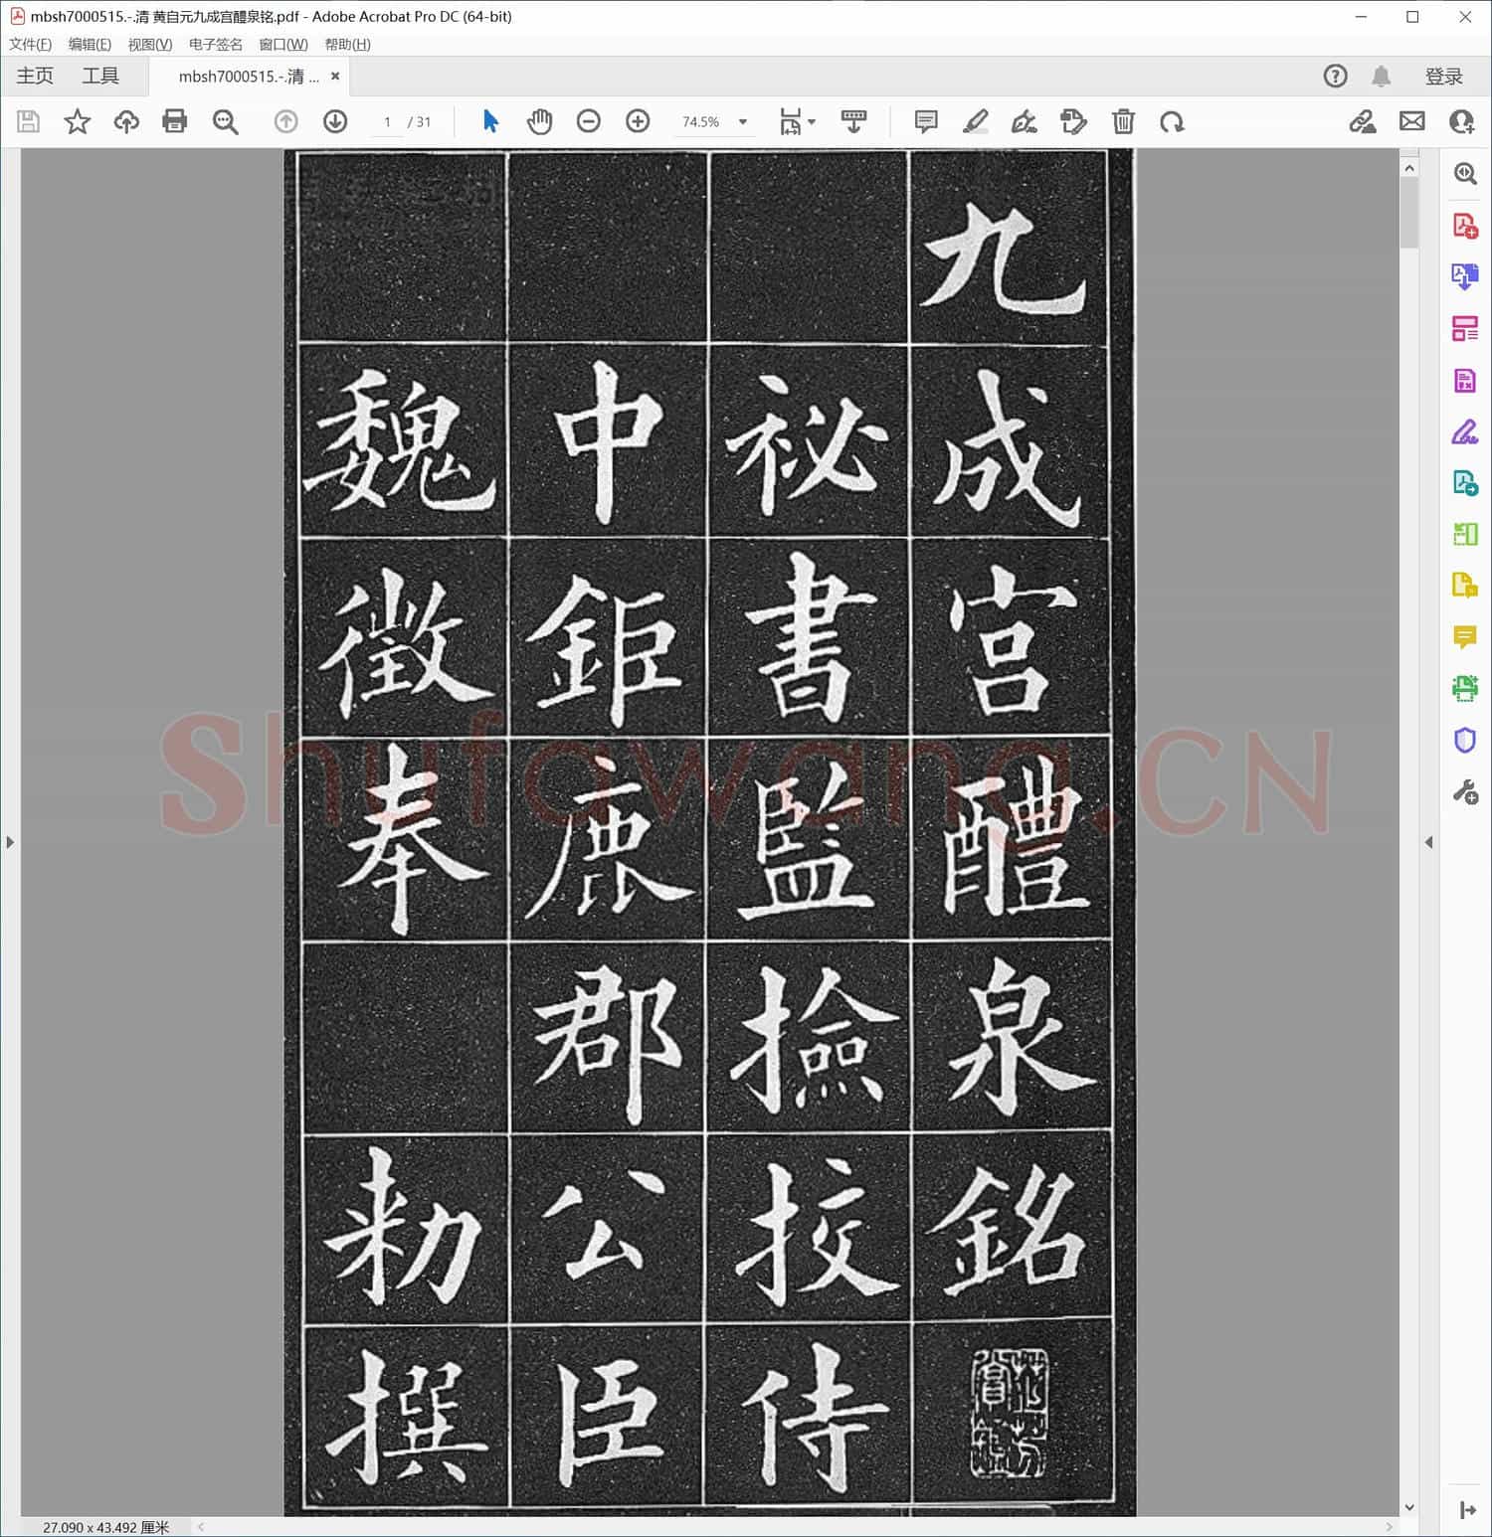The height and width of the screenshot is (1537, 1492).
Task: Send the document by email
Action: (1413, 121)
